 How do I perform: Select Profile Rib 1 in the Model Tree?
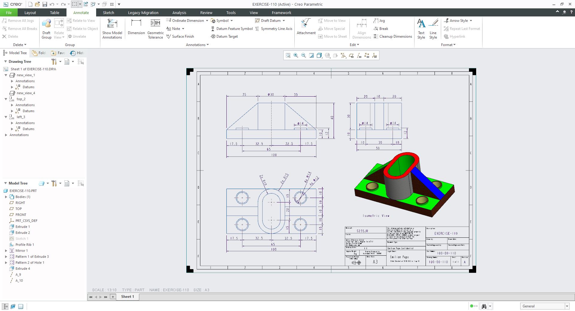click(22, 245)
